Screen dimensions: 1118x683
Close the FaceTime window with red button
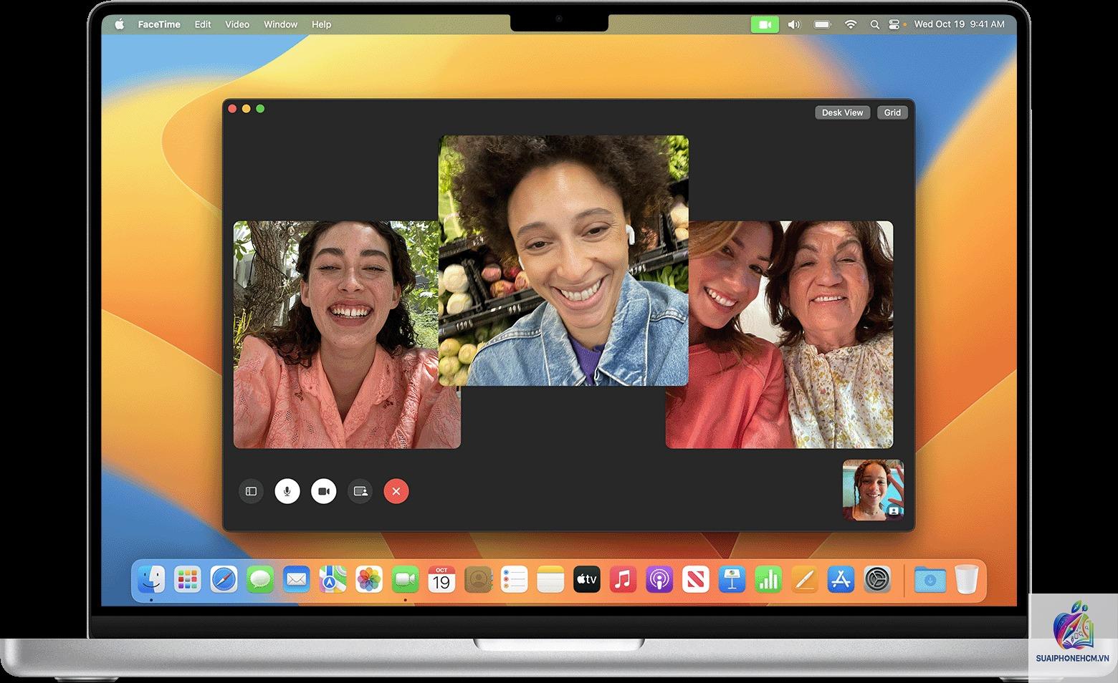232,109
